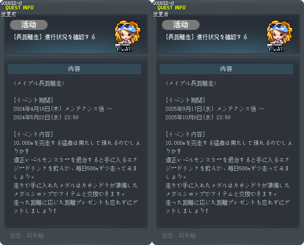Click the <メイプル長距離走> heading in left panel

tap(39, 84)
